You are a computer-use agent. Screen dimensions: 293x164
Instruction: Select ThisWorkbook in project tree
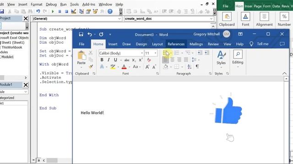11,47
